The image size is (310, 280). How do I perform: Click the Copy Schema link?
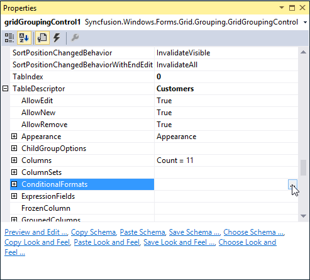[x=93, y=232]
